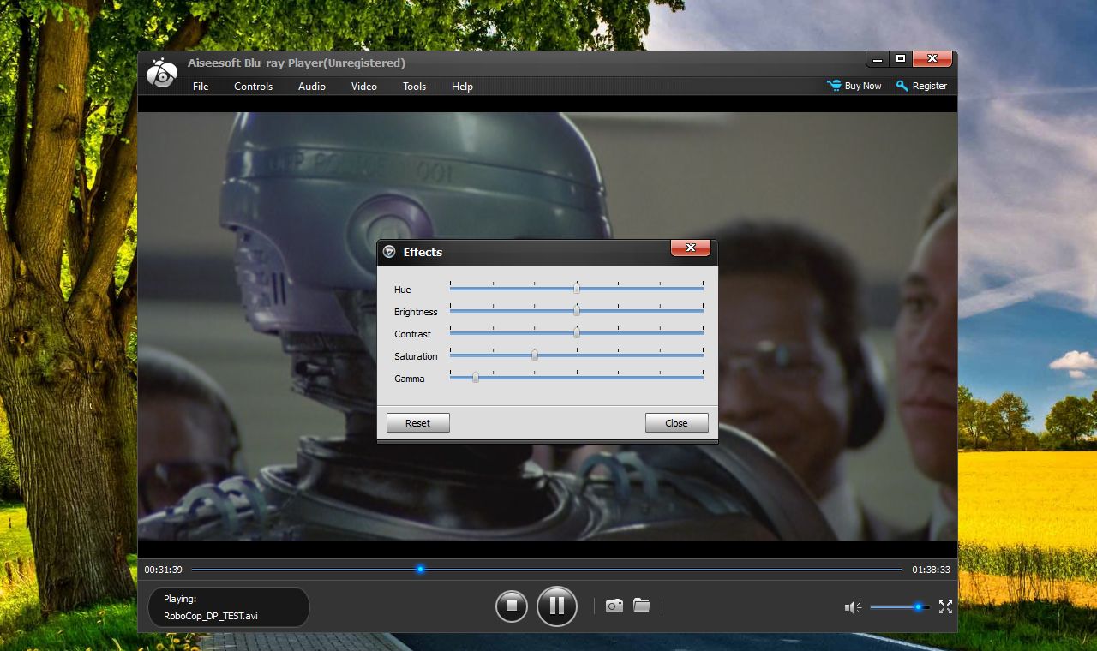Click the total duration 01:38:33
Viewport: 1097px width, 651px height.
click(x=931, y=570)
